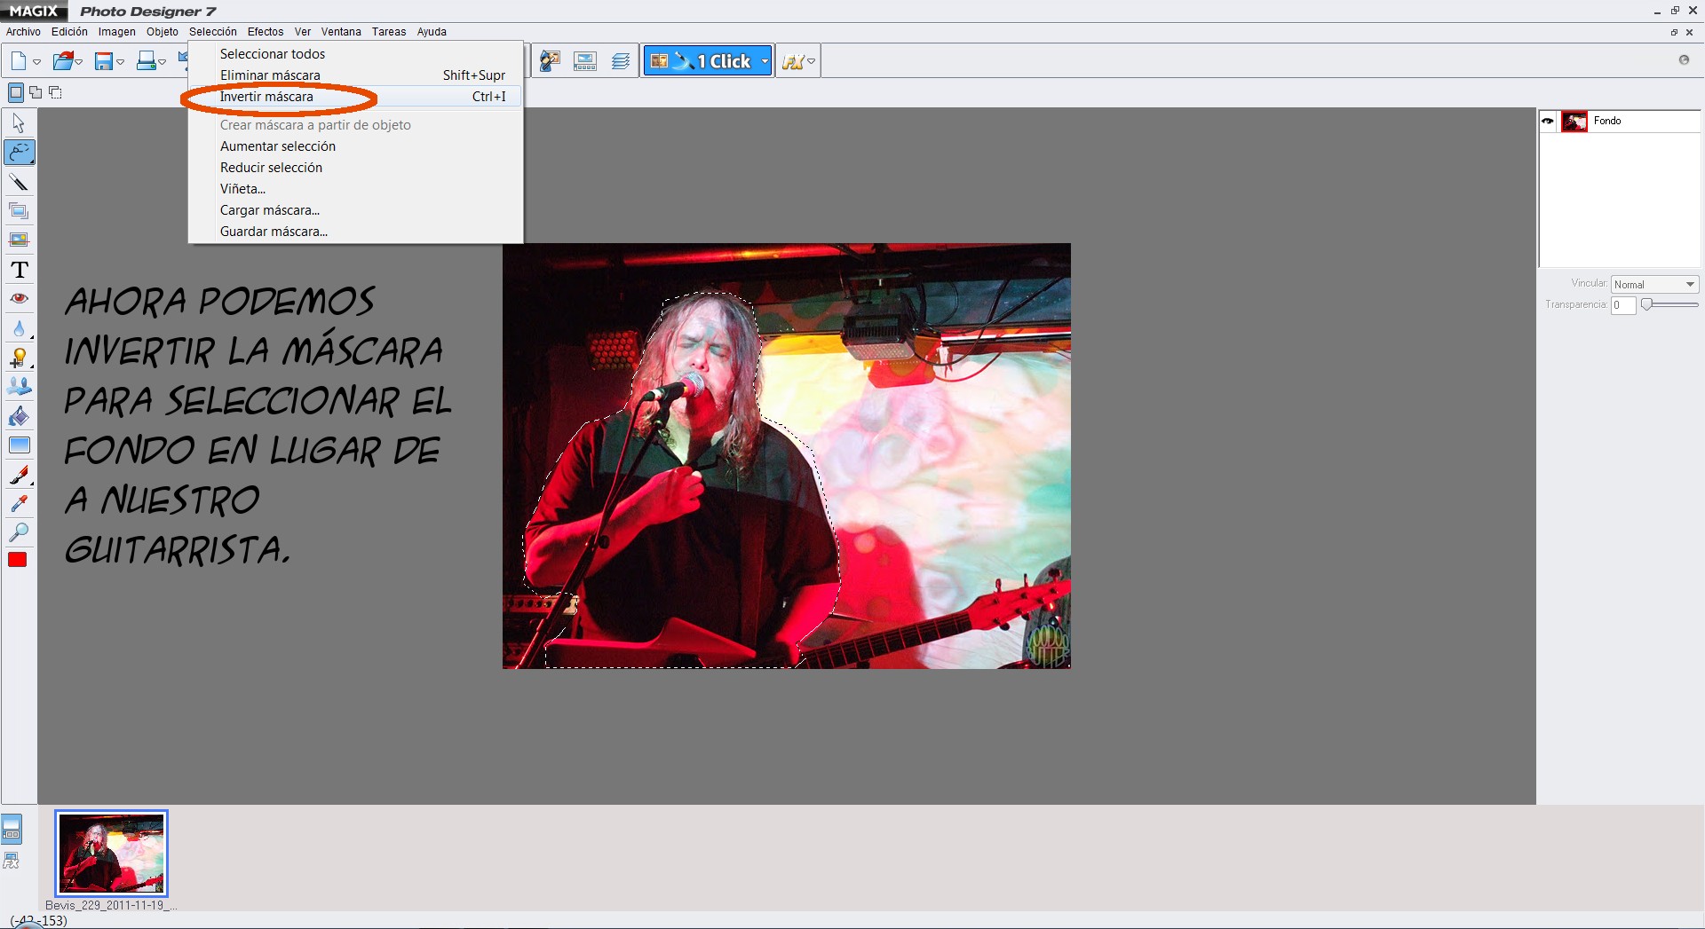The width and height of the screenshot is (1705, 929).
Task: Select the paint bucket fill tool
Action: coord(19,416)
